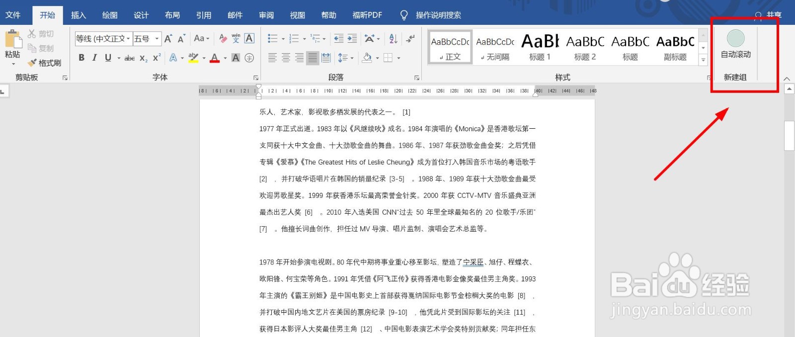
Task: Click the Cut (剪切) button
Action: tap(41, 34)
